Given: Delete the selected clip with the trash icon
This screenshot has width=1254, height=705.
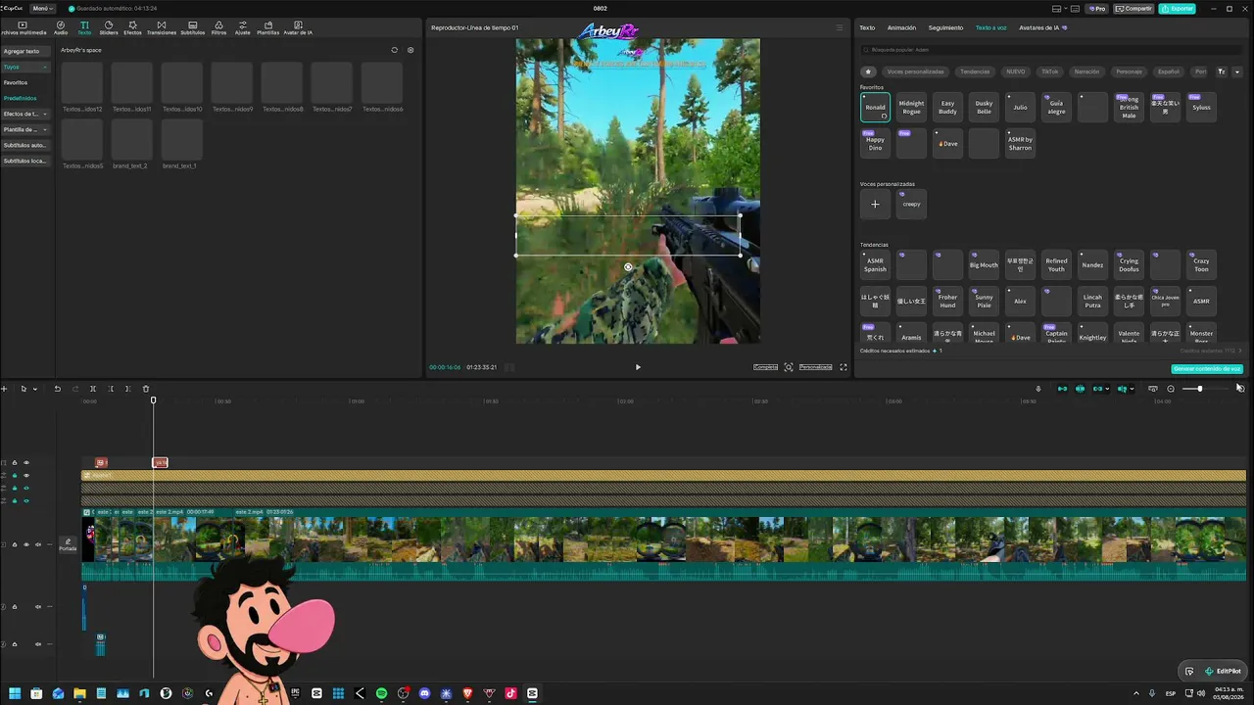Looking at the screenshot, I should tap(146, 389).
